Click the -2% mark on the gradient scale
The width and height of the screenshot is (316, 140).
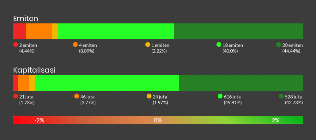pos(39,120)
